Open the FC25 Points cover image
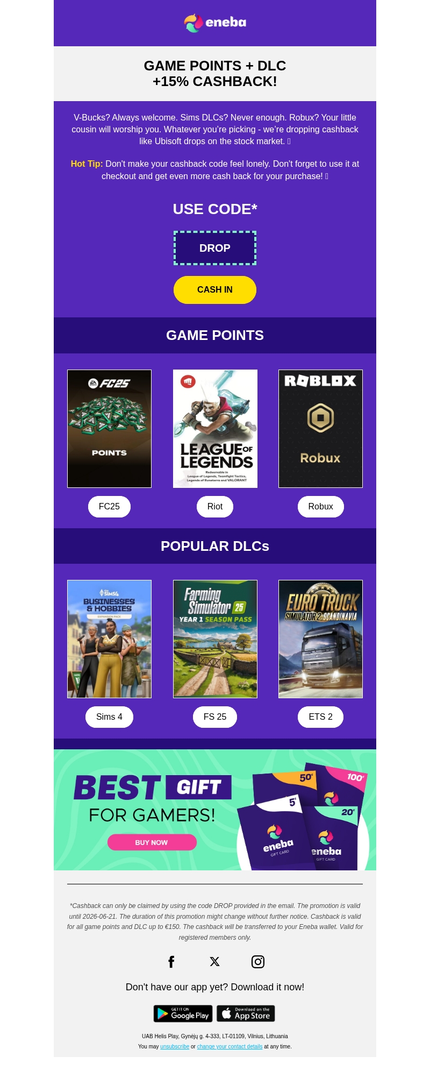Viewport: 430px width, 1078px height. (109, 429)
